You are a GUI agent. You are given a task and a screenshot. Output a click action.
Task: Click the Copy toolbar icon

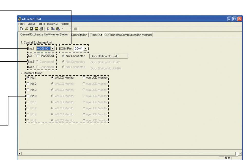tap(53, 29)
